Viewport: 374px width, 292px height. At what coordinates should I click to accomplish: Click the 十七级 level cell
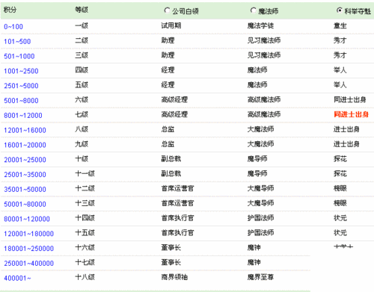[85, 262]
